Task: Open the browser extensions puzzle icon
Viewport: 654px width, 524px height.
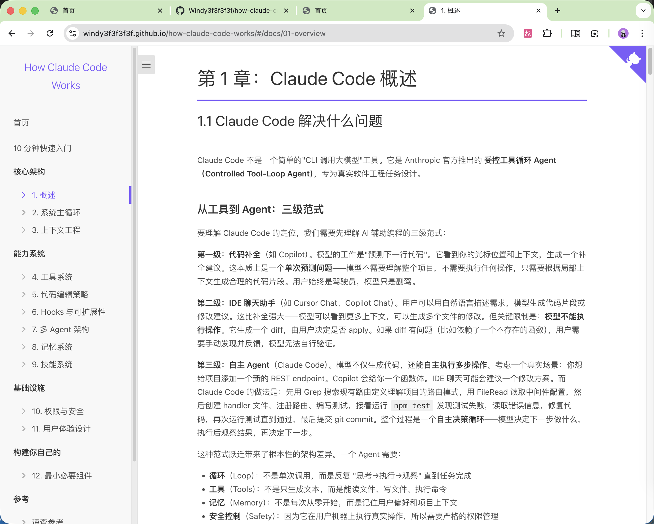Action: click(547, 33)
